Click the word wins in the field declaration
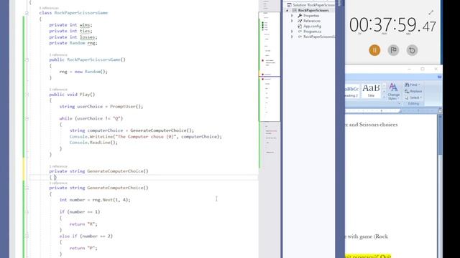Screen dimensions: 460x258 (x=85, y=25)
